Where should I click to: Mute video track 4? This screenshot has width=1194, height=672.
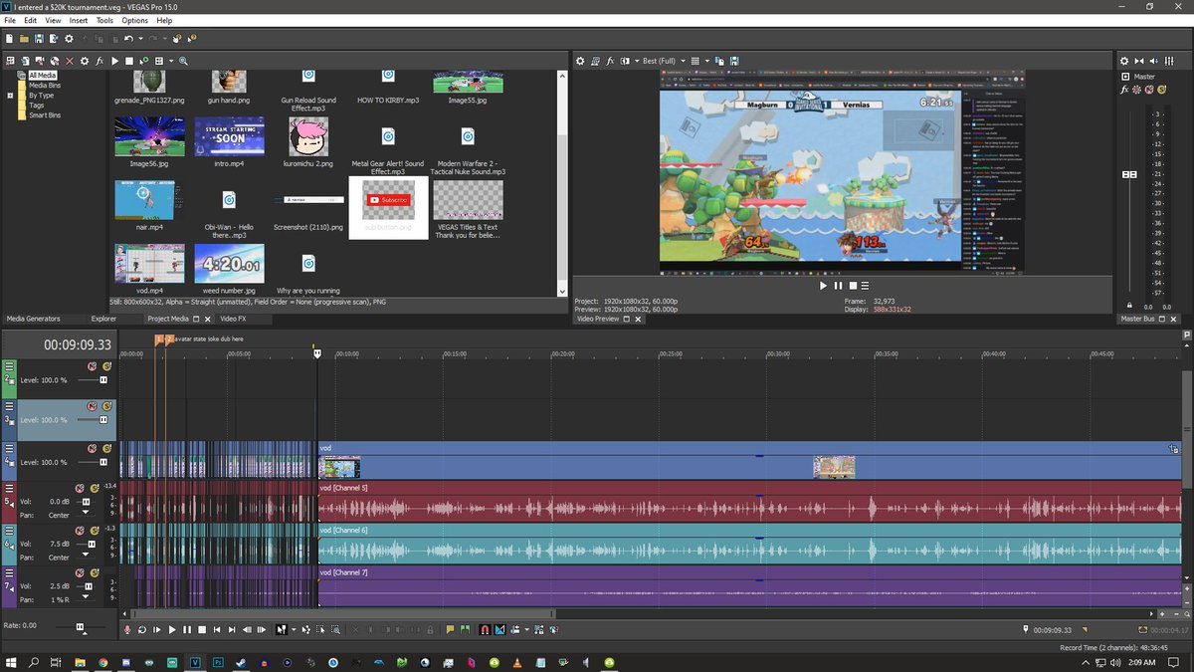(x=92, y=448)
